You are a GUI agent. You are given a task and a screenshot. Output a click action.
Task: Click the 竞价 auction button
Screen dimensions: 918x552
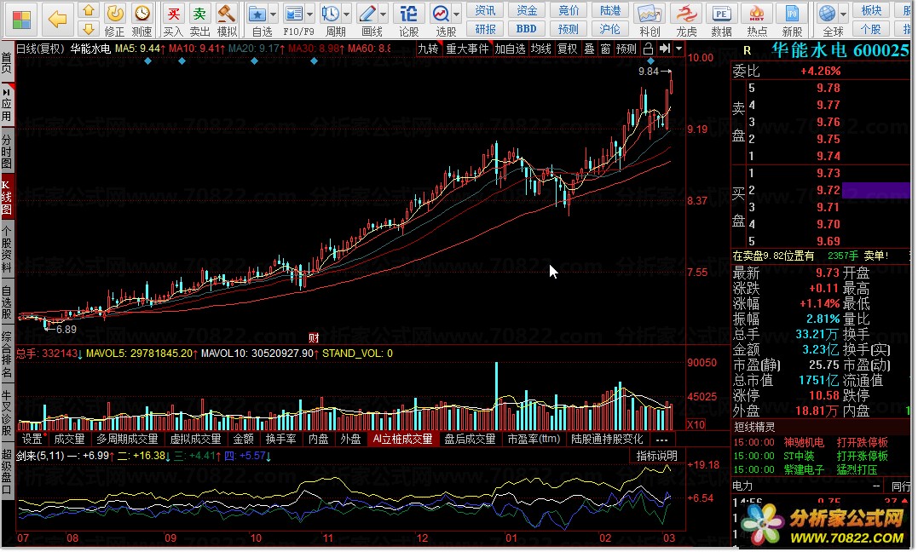pyautogui.click(x=568, y=10)
